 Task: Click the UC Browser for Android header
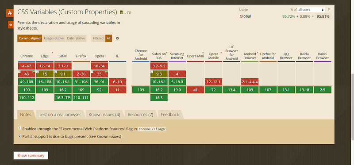pos(231,53)
